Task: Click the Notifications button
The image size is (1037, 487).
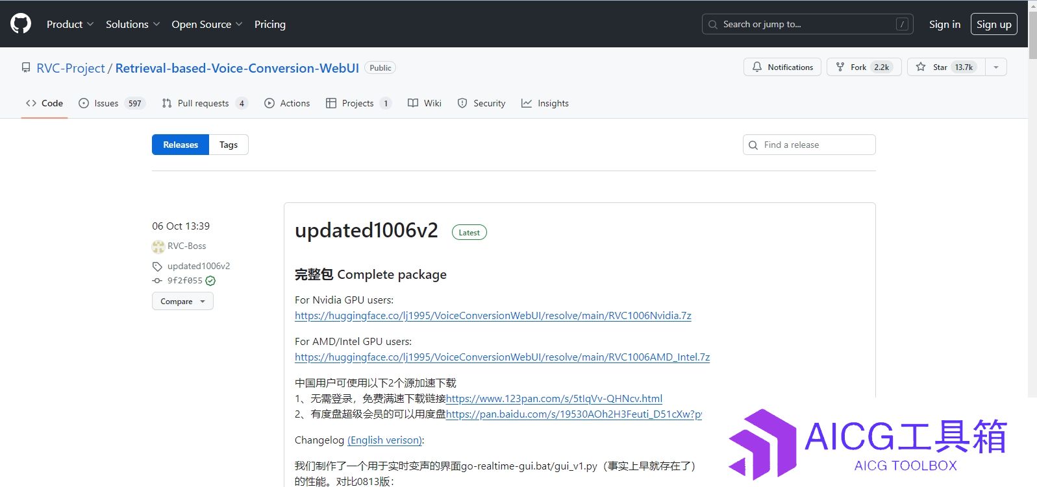Action: [782, 67]
